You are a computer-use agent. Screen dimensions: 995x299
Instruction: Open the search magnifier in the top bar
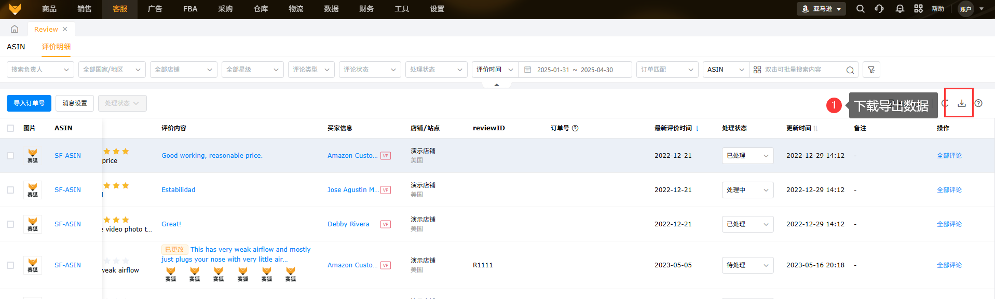861,9
